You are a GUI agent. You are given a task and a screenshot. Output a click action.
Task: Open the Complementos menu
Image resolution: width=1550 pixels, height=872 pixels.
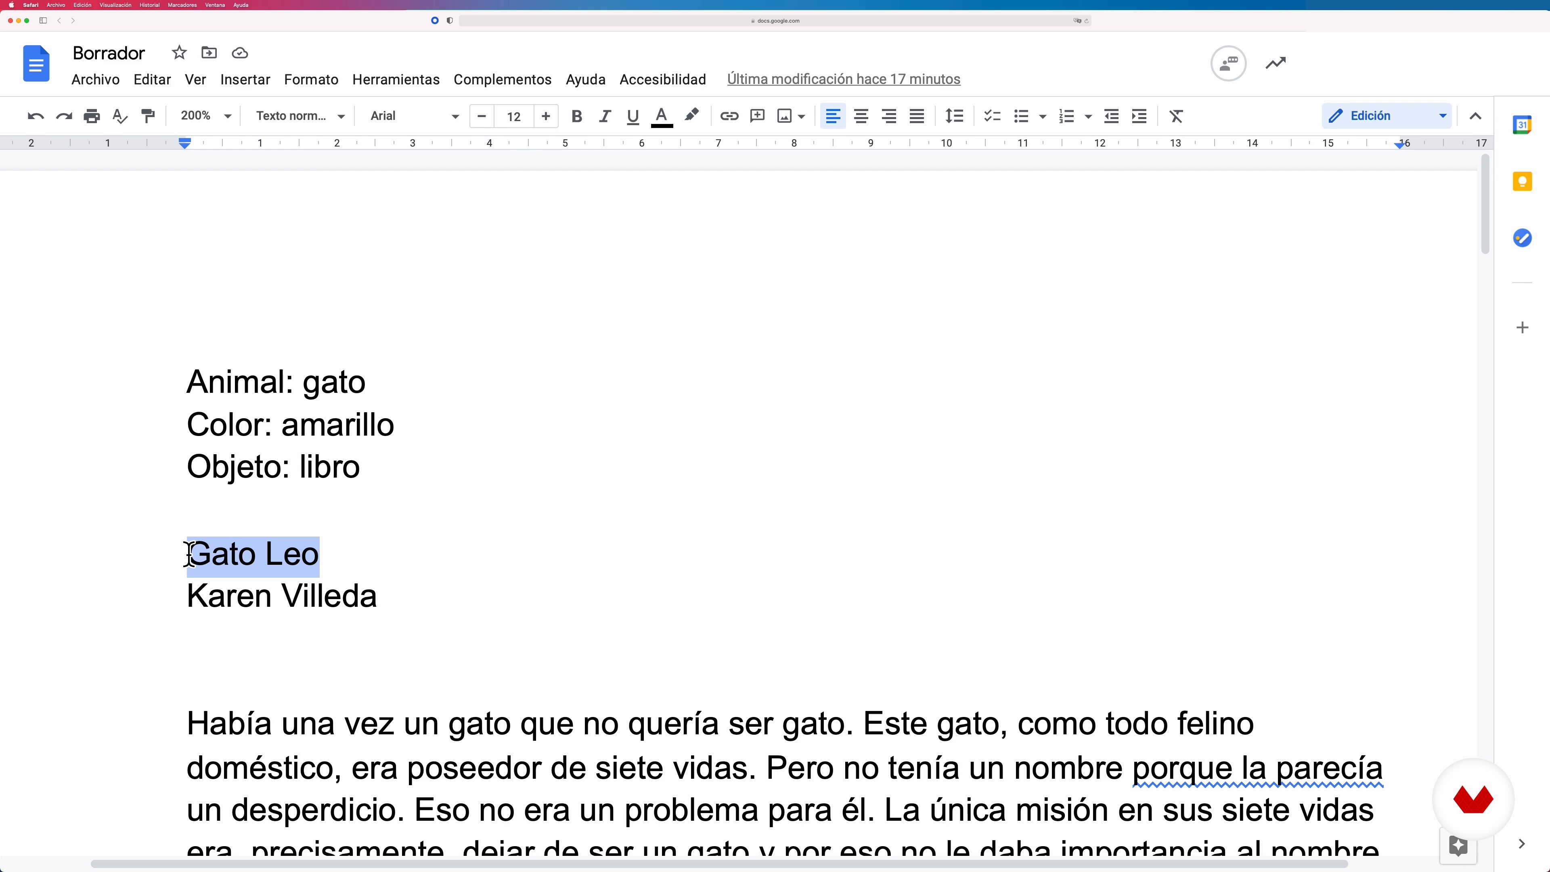[503, 80]
